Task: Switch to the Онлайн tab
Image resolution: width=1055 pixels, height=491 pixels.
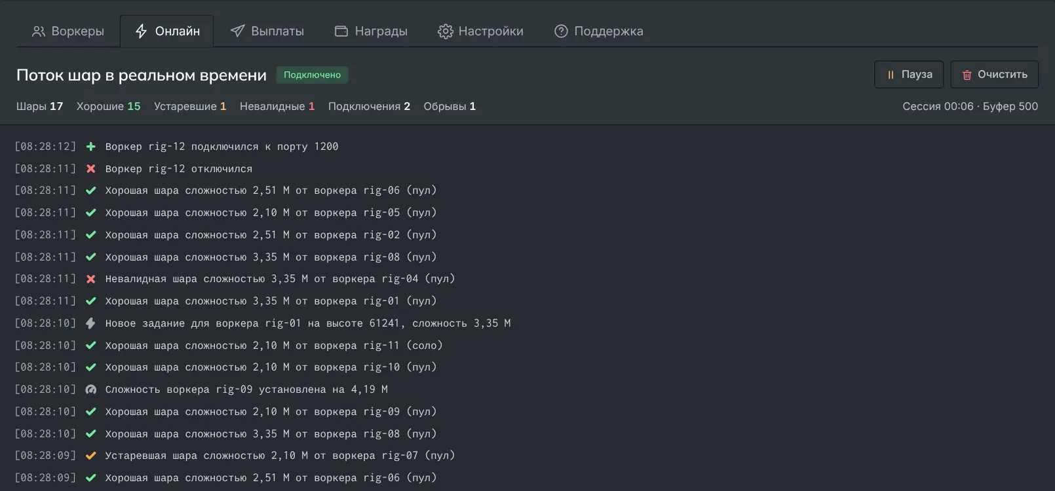Action: [x=167, y=31]
